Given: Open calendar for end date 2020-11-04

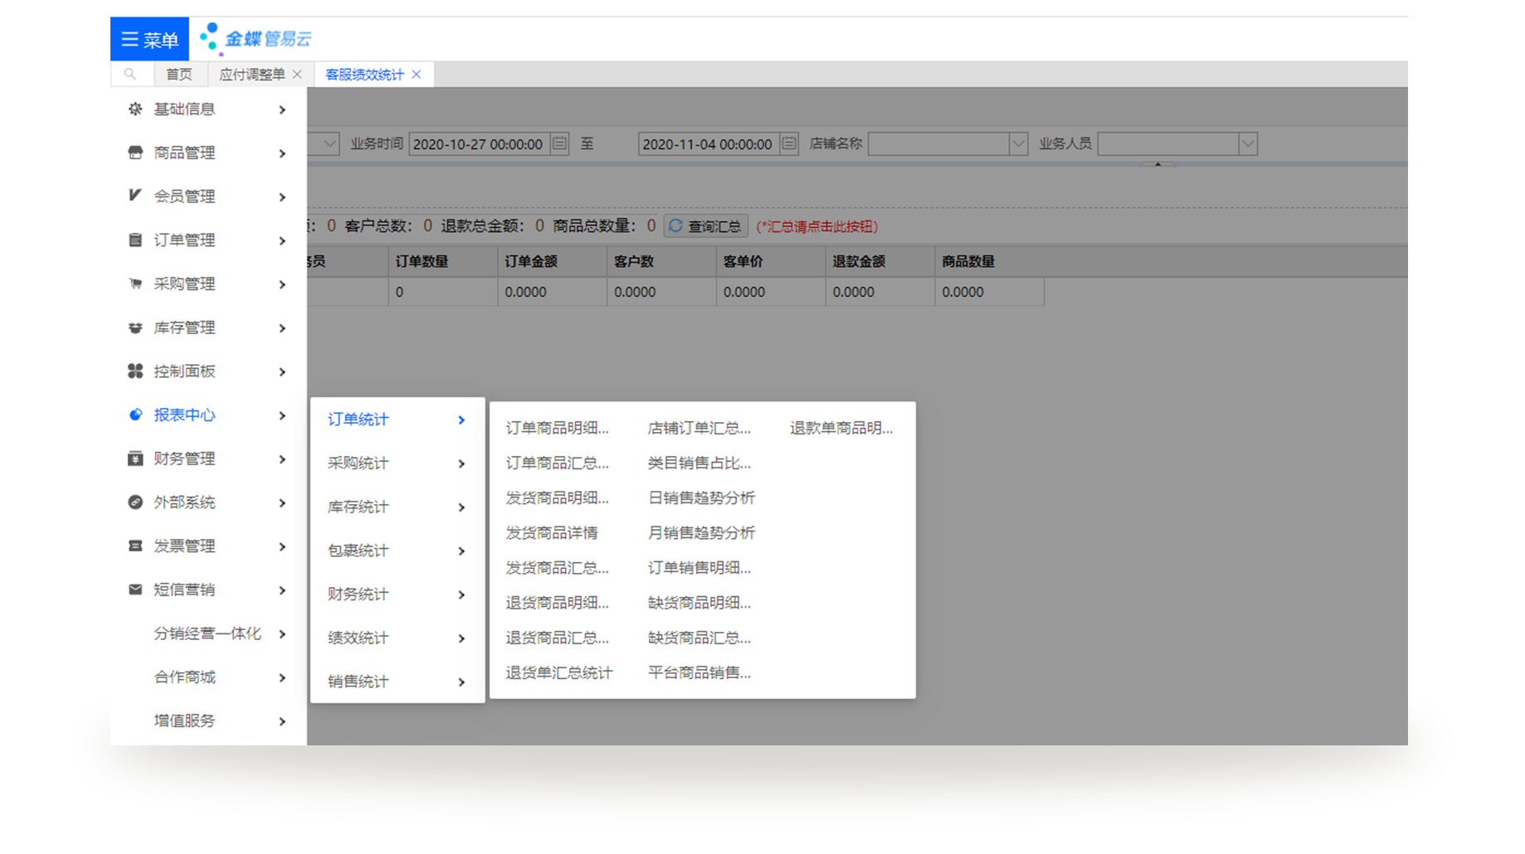Looking at the screenshot, I should (789, 143).
